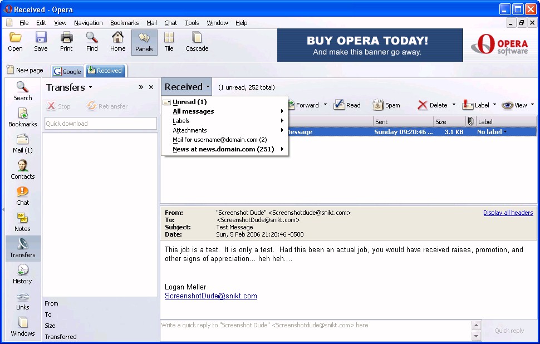
Task: Click the quick reply text field
Action: [316, 330]
